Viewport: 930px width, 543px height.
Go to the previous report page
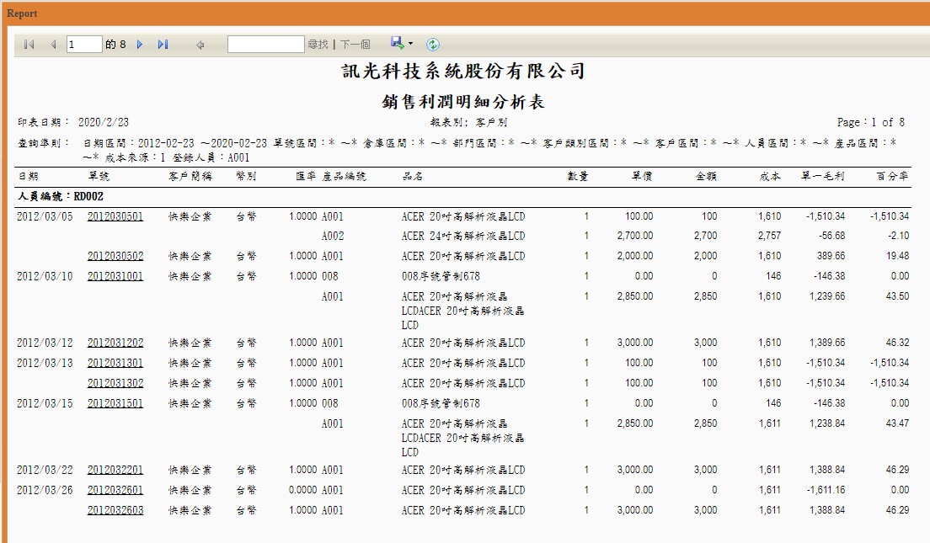(53, 45)
